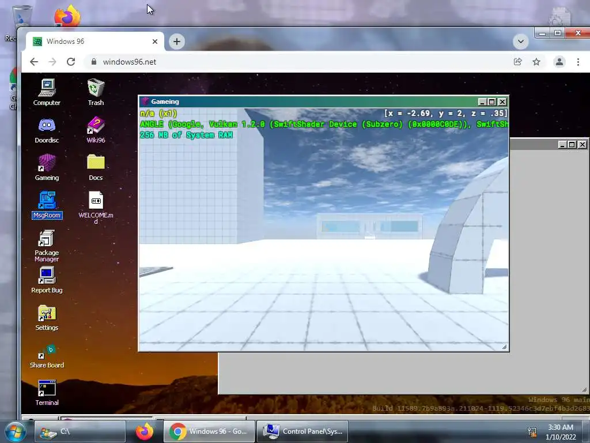Open the Settings desktop icon
This screenshot has width=590, height=443.
pos(47,318)
